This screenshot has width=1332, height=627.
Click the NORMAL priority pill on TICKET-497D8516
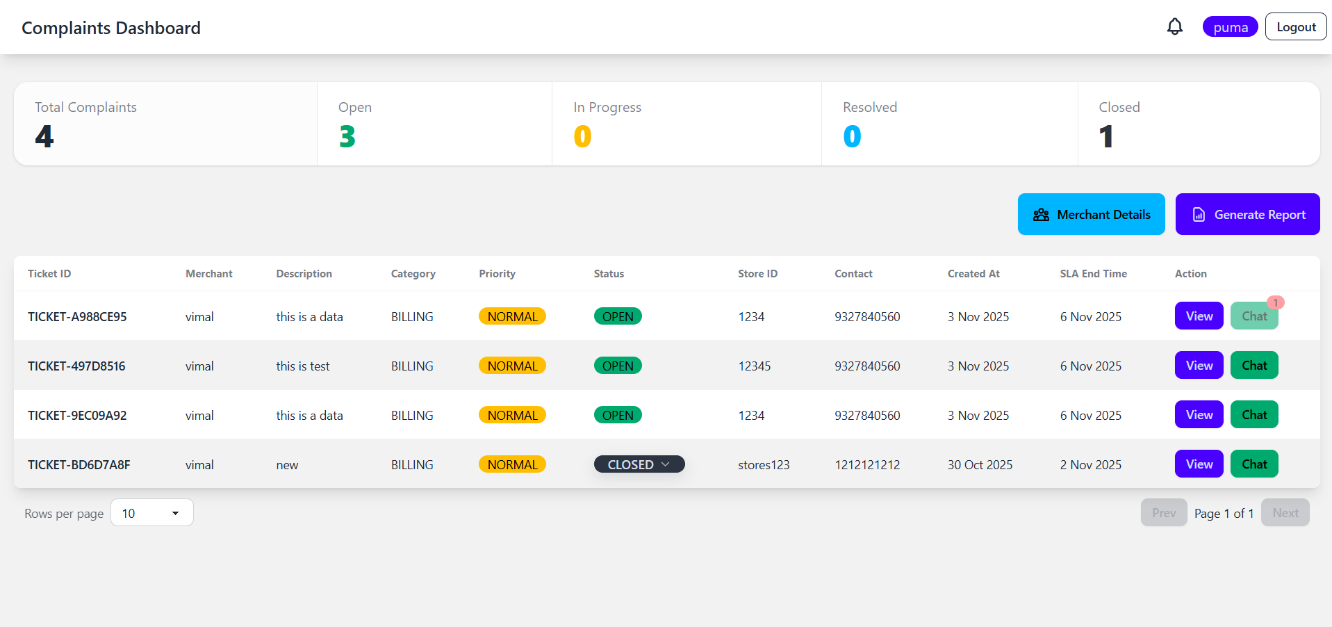[512, 365]
